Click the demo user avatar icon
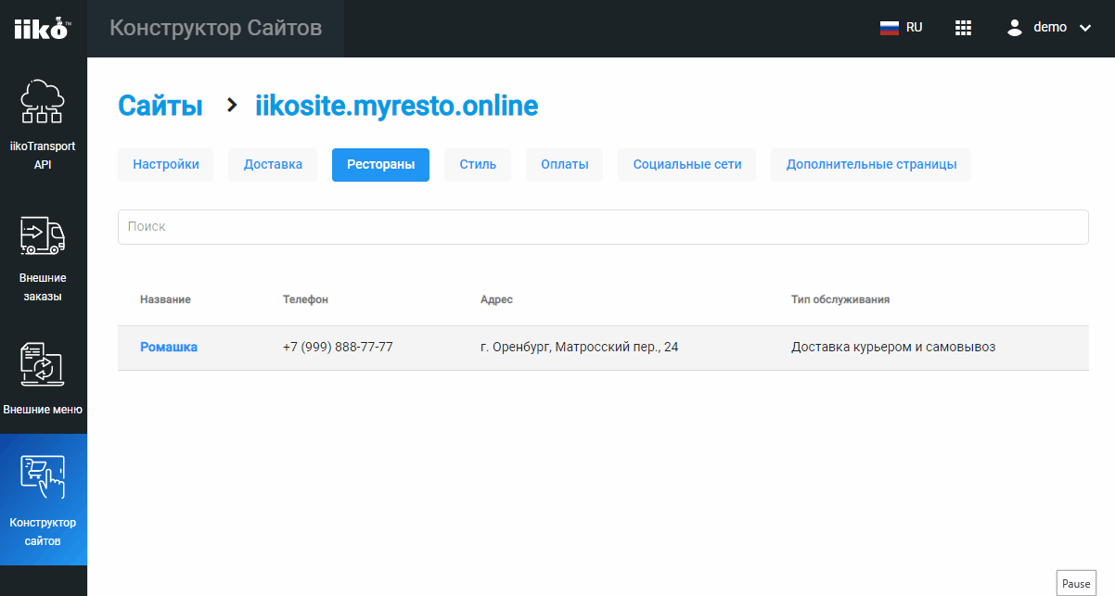The image size is (1115, 596). 1015,28
